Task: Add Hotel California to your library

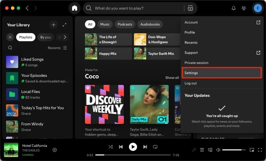Action: (55, 150)
